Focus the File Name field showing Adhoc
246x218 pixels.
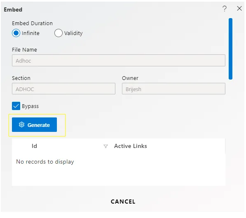tap(119, 61)
